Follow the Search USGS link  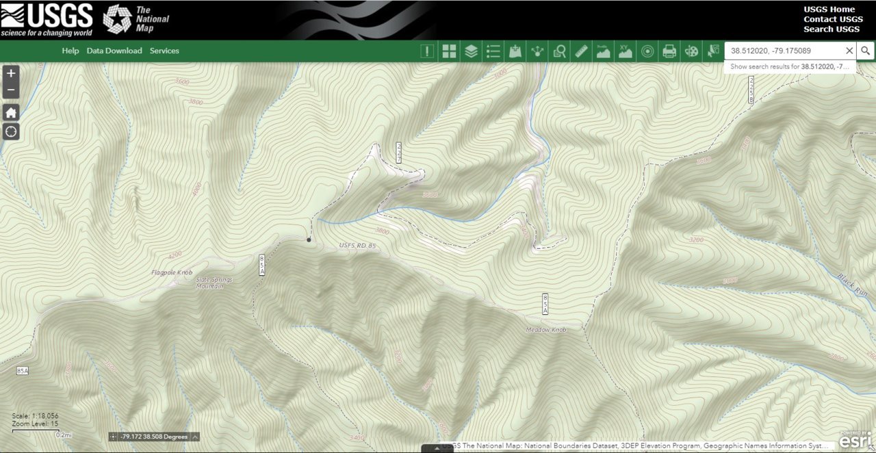tap(832, 29)
